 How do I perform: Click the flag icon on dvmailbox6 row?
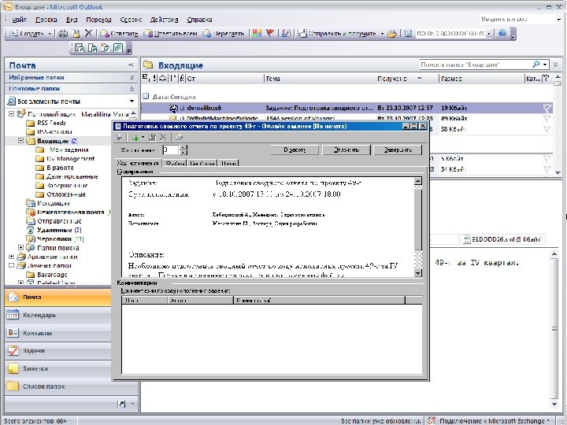[547, 108]
